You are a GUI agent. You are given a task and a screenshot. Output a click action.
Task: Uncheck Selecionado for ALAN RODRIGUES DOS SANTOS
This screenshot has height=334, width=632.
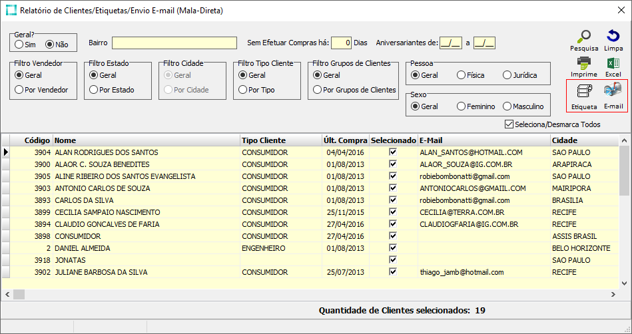pyautogui.click(x=393, y=152)
